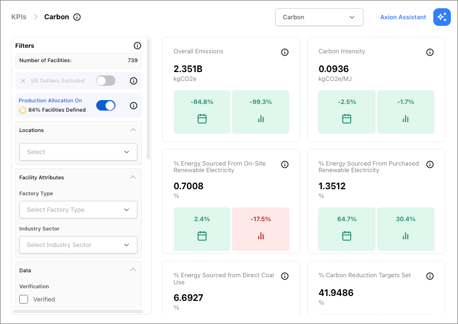Click the Verification label
The height and width of the screenshot is (324, 458).
(x=34, y=286)
